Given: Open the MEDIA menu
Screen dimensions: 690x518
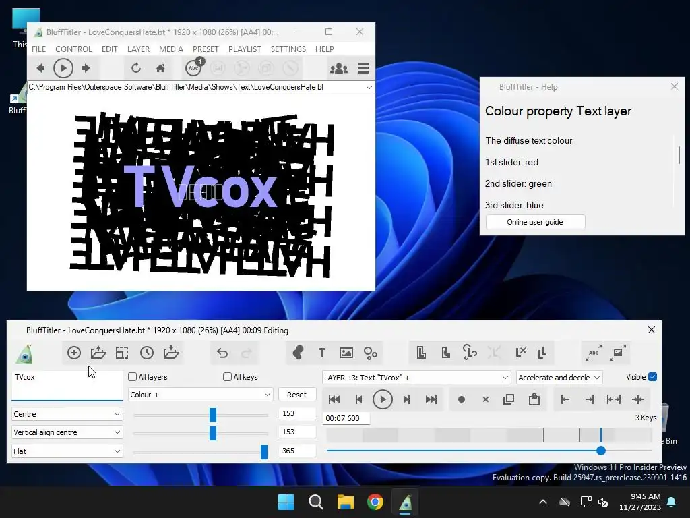Looking at the screenshot, I should 171,49.
